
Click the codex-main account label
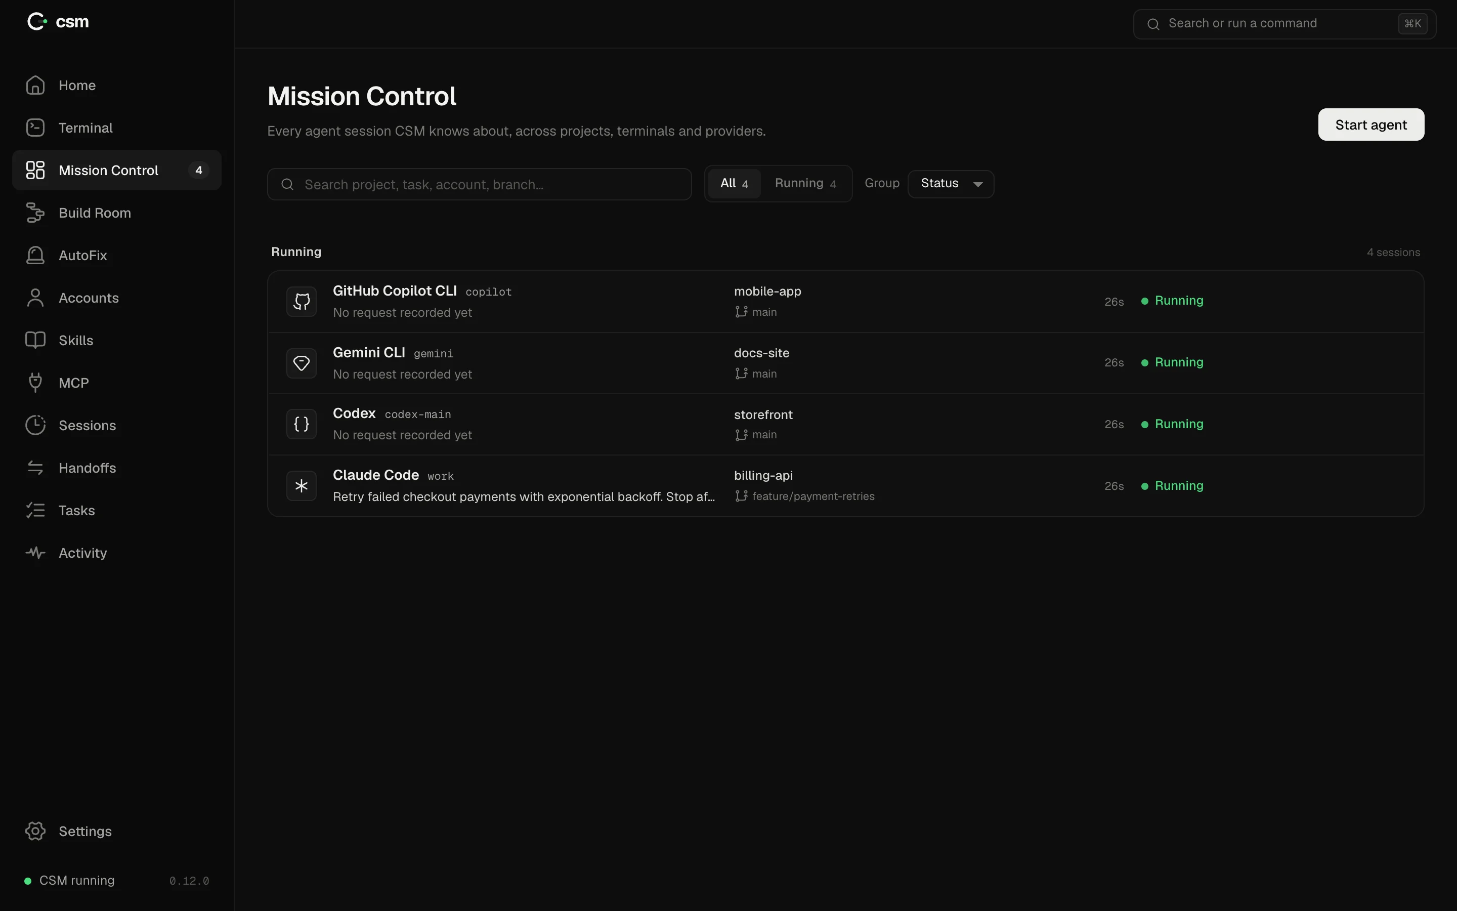pyautogui.click(x=418, y=415)
